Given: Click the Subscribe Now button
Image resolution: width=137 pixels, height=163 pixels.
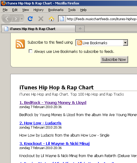Looking at the screenshot, I should pyautogui.click(x=114, y=59).
